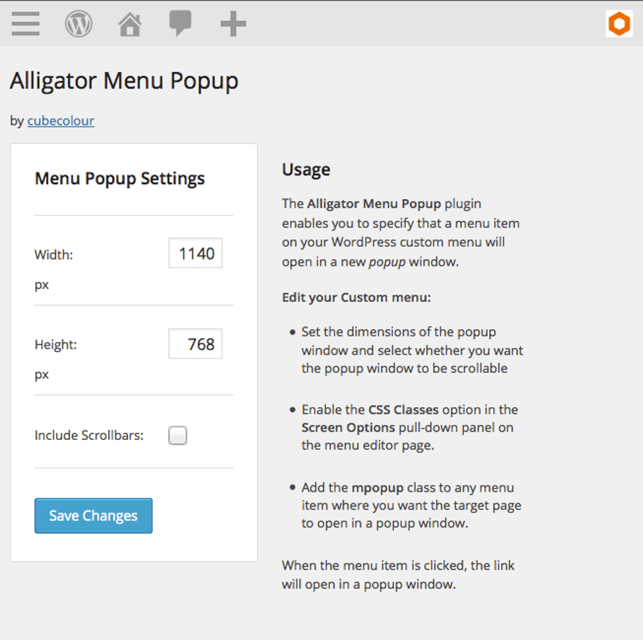Click inside the Height input box
The image size is (643, 640).
[x=195, y=344]
